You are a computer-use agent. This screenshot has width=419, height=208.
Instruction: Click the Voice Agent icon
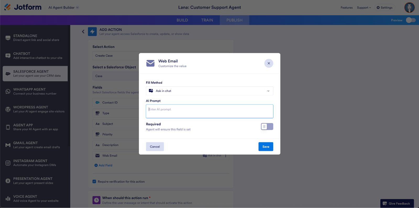(8, 199)
